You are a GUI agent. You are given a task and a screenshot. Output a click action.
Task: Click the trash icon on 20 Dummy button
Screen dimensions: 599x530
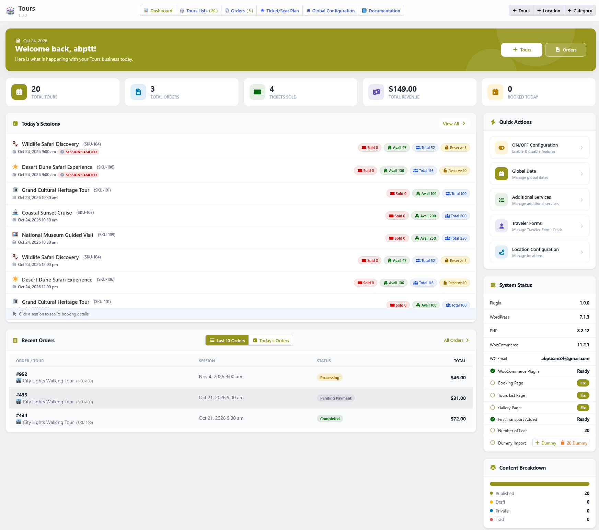point(563,443)
